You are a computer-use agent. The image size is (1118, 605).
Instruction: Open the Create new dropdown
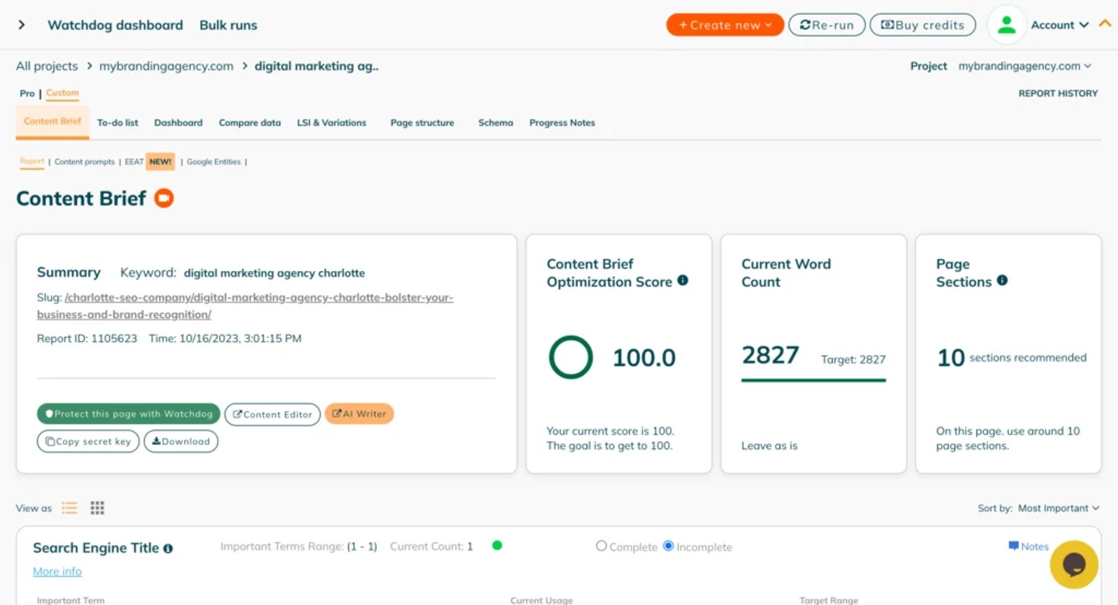(x=725, y=24)
